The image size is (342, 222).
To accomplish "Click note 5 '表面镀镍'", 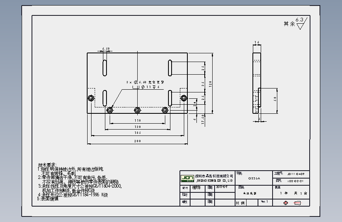I will click(48, 199).
